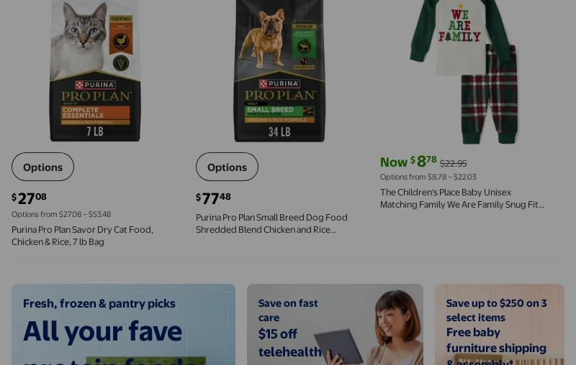Click the $77.48 dog food price
Viewport: 576px width, 365px height.
[x=213, y=198]
